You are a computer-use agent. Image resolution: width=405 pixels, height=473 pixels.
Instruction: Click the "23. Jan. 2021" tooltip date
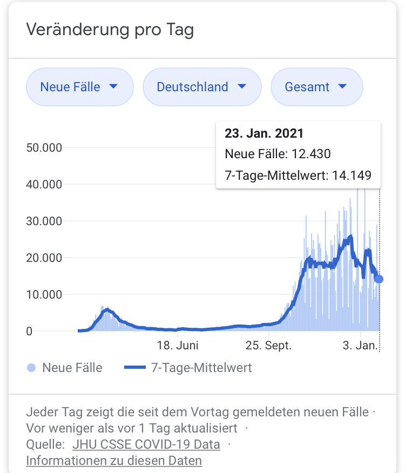pyautogui.click(x=264, y=133)
